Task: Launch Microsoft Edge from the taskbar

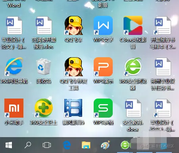Action: click(67, 145)
